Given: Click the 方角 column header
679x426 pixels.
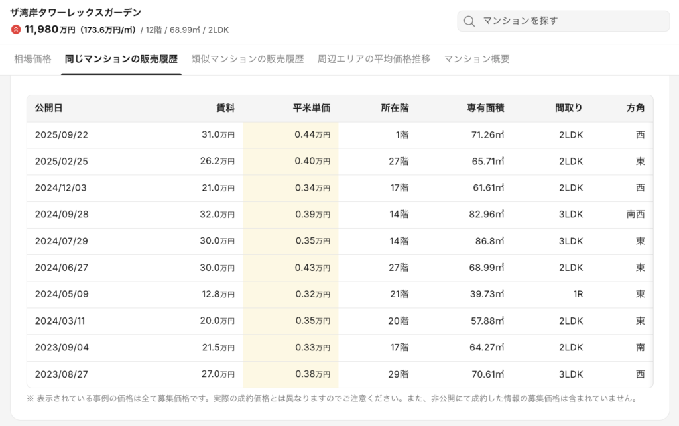Looking at the screenshot, I should pos(635,108).
